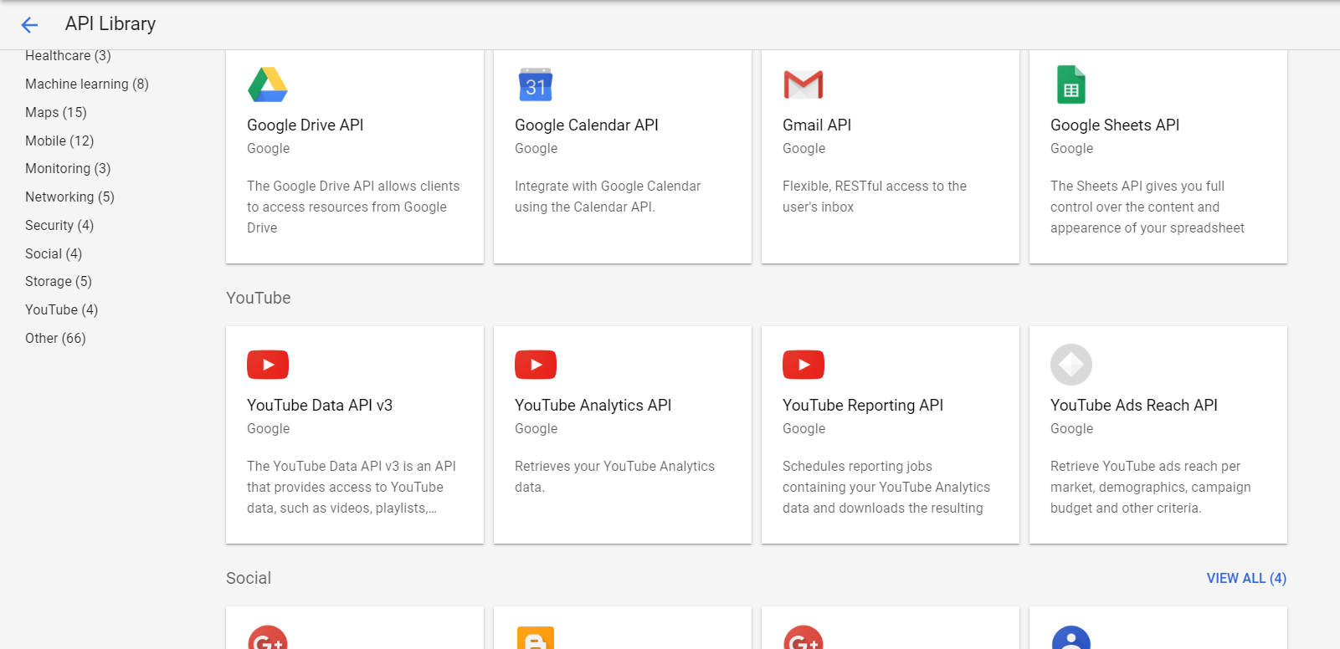Screen dimensions: 1340x649
Task: Click Google publisher label under YouTube Ads Reach
Action: click(1071, 428)
